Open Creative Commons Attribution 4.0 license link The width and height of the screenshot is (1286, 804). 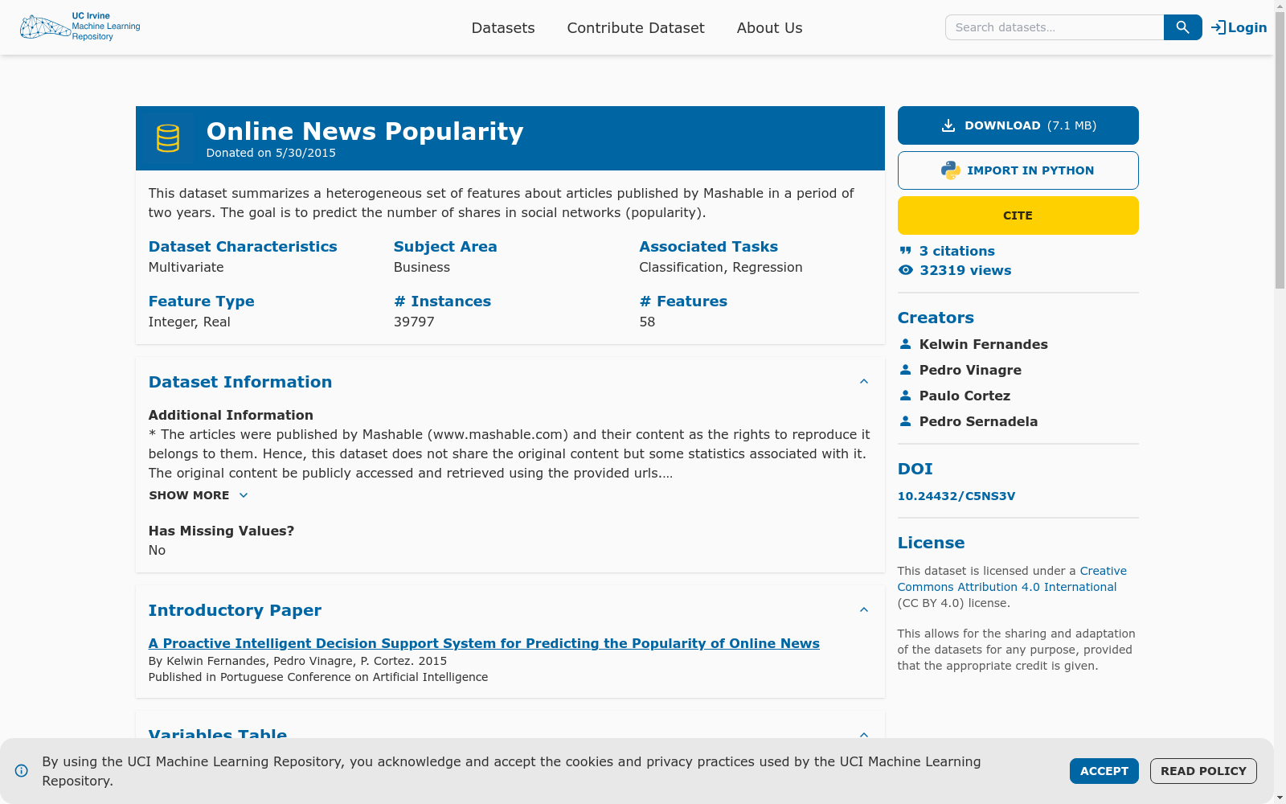1012,579
